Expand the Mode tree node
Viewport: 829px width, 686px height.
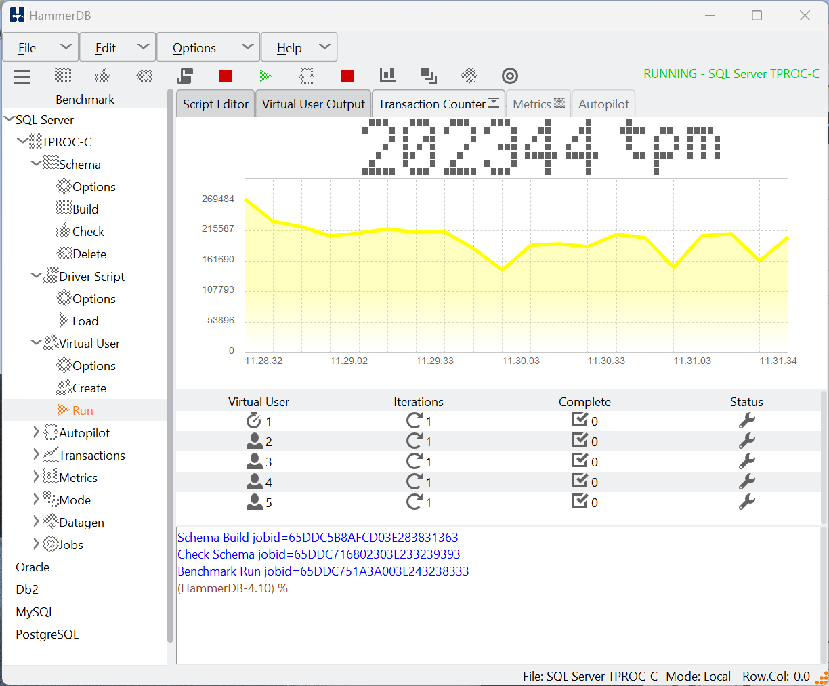point(36,500)
